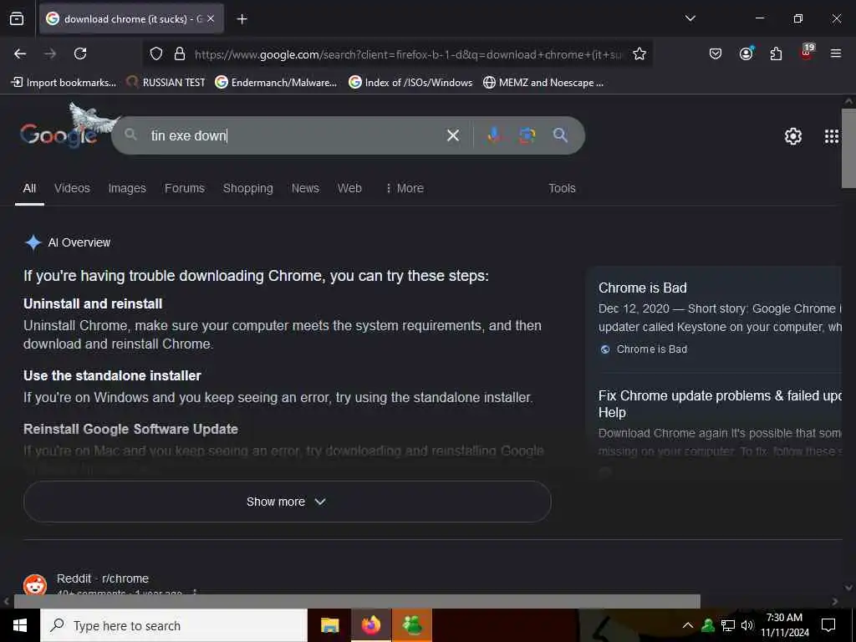This screenshot has width=856, height=642.
Task: Open the network status tray icon
Action: point(728,625)
